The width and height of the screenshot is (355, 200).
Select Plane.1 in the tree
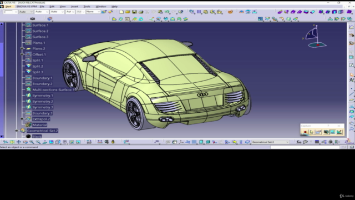[39, 43]
